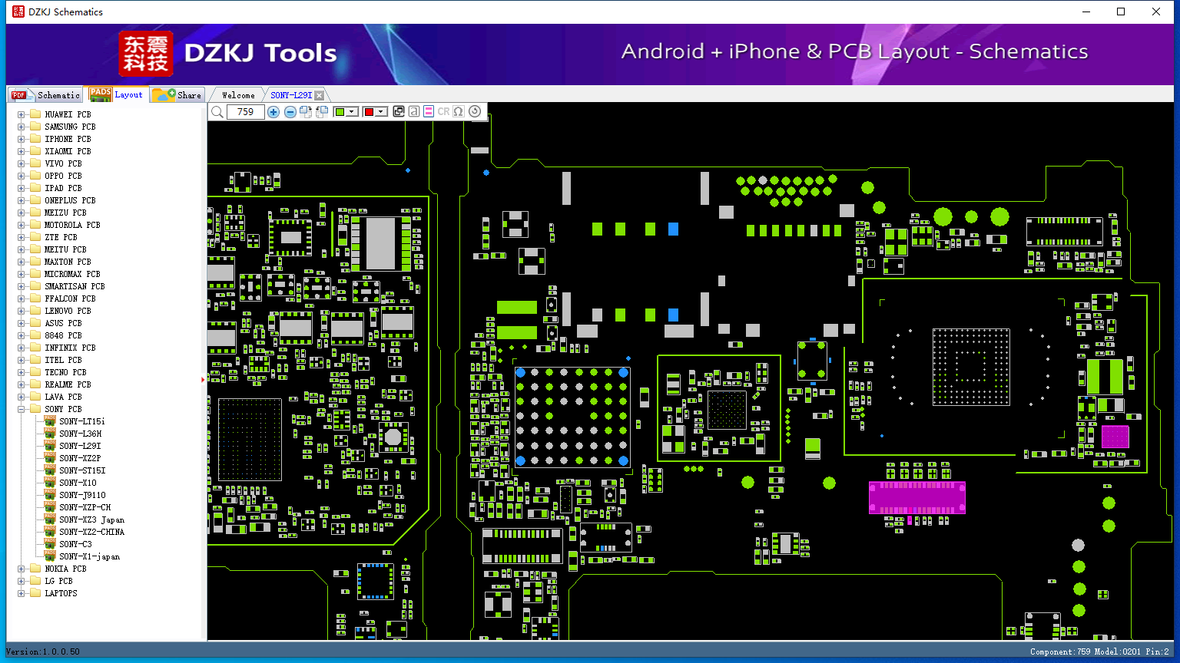Toggle the CR icon in the toolbar
Viewport: 1180px width, 663px height.
[443, 112]
